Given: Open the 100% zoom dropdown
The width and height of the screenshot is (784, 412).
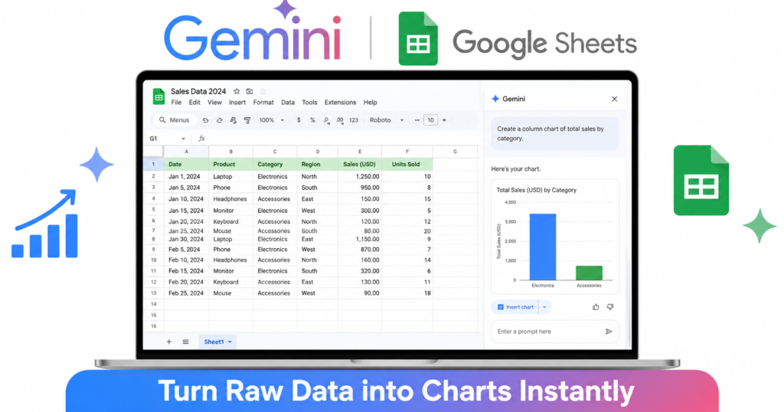Looking at the screenshot, I should tap(272, 120).
